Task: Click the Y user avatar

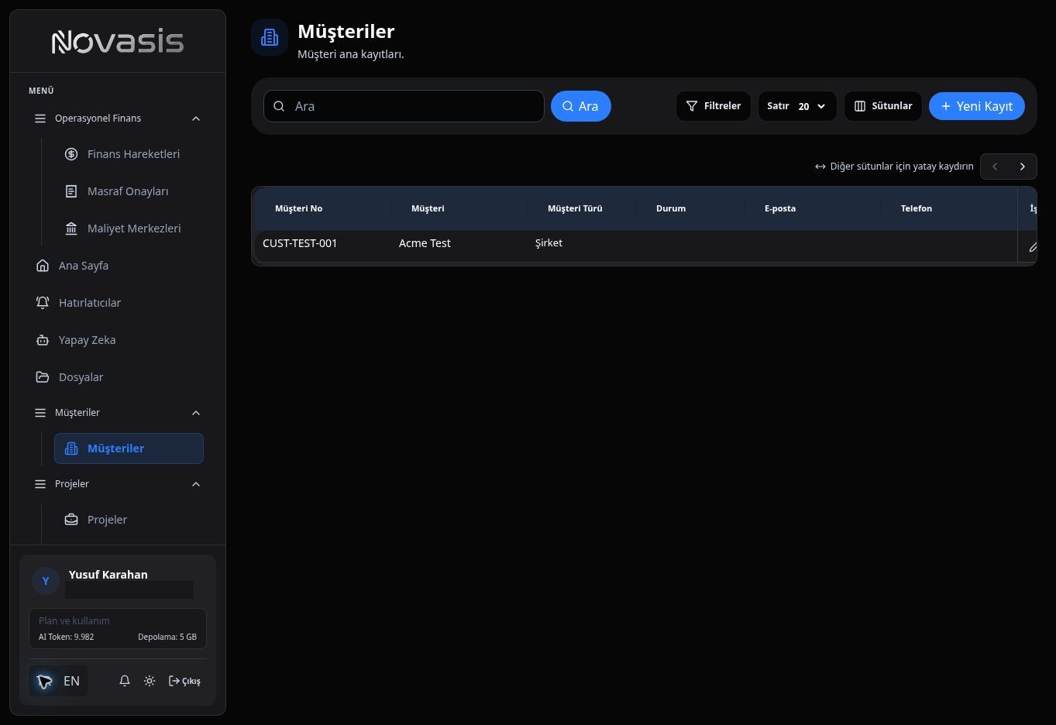Action: coord(46,581)
